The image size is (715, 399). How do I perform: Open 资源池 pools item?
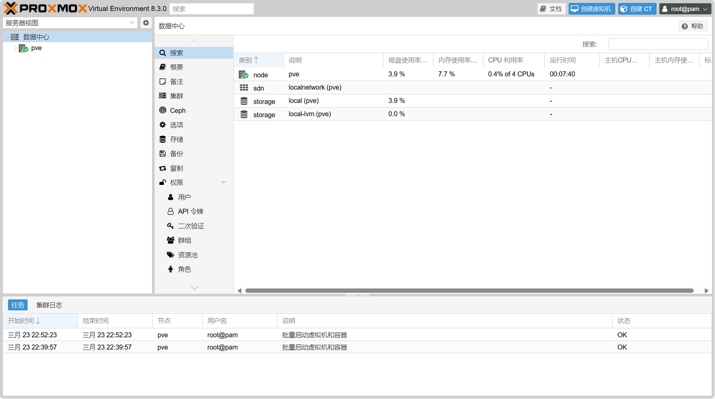click(x=194, y=255)
